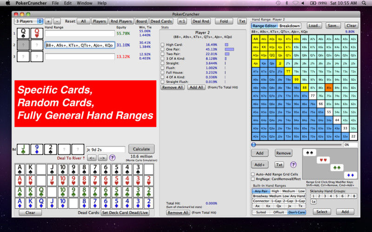Click the Deal Rnd button

coord(201,21)
